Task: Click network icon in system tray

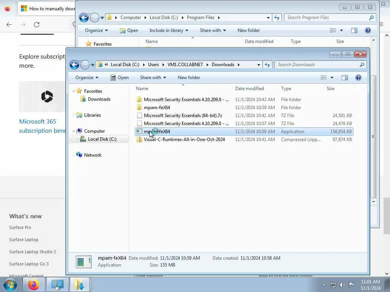Action: pos(333,285)
